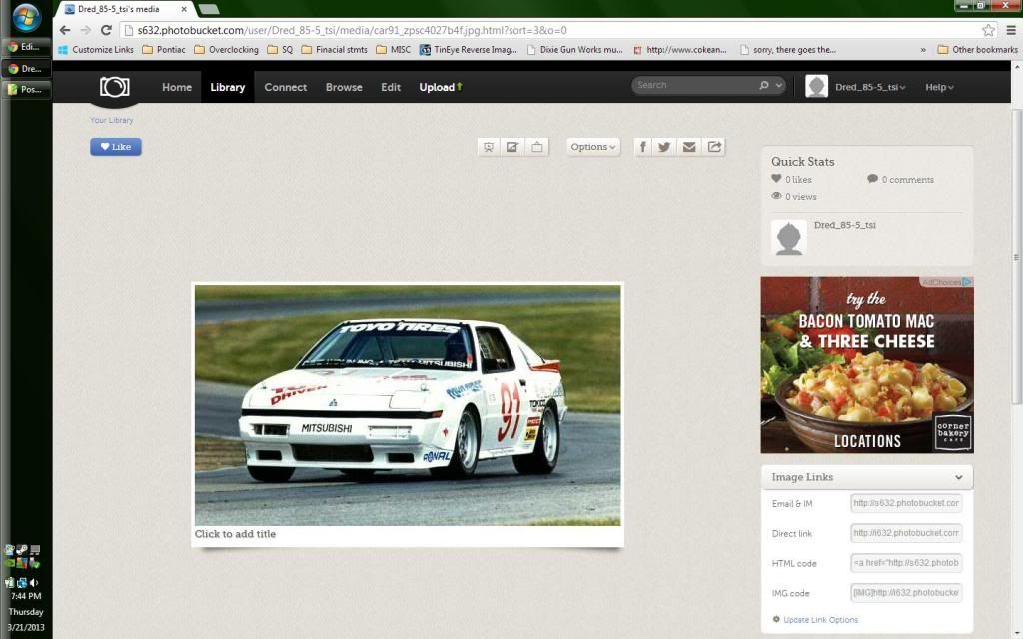Click the HTML code field
The width and height of the screenshot is (1023, 639).
(x=906, y=563)
